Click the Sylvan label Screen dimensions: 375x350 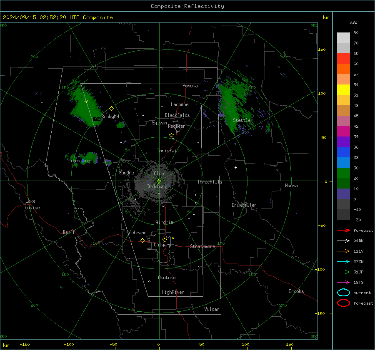coord(159,123)
